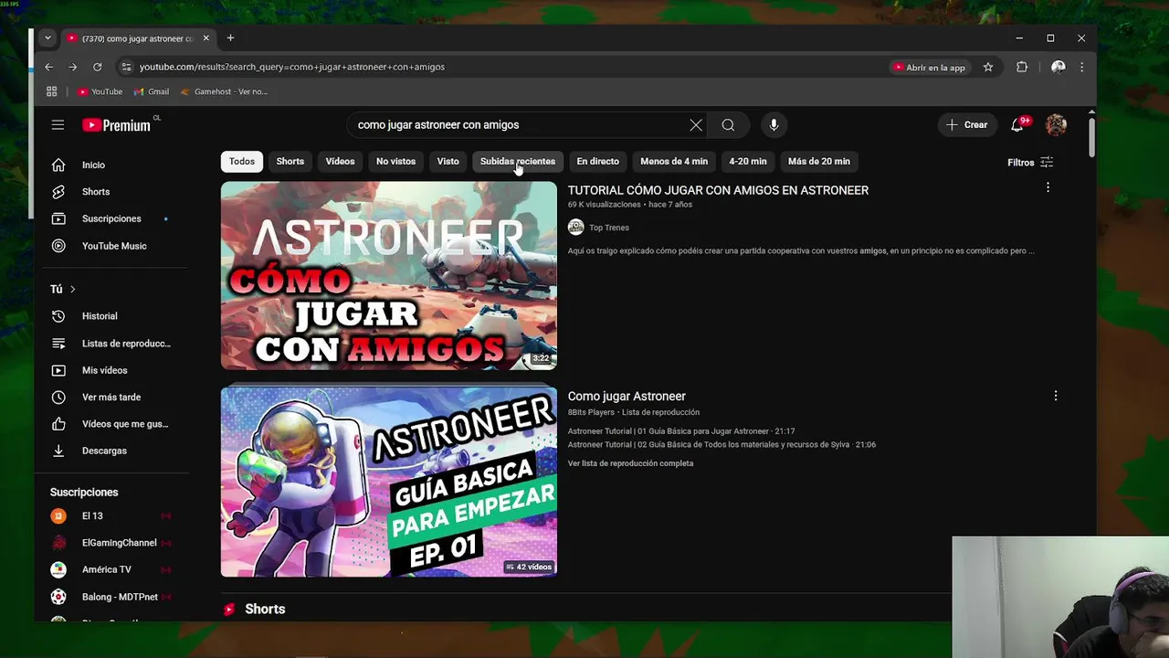The image size is (1169, 658).
Task: Open the browser extensions puzzle icon
Action: [1022, 67]
